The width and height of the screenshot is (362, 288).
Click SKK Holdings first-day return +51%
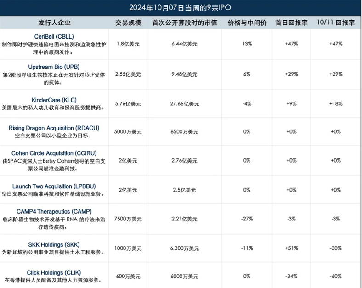click(291, 248)
